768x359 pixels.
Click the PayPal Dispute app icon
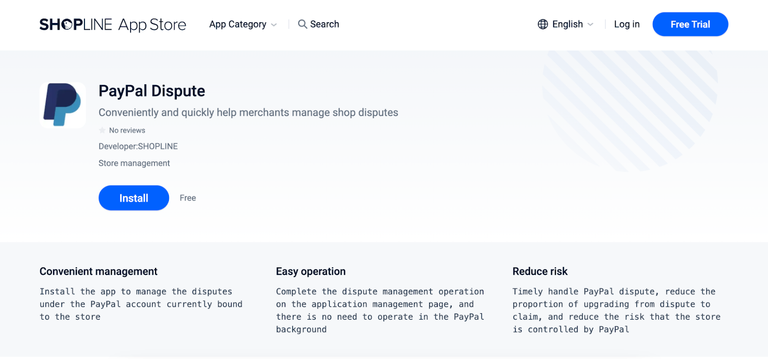[62, 104]
